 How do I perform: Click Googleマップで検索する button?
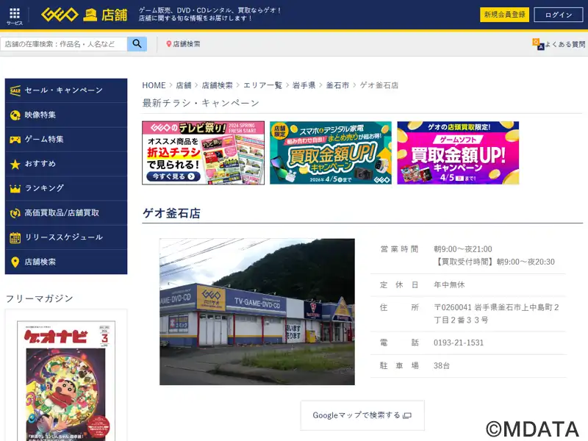362,415
